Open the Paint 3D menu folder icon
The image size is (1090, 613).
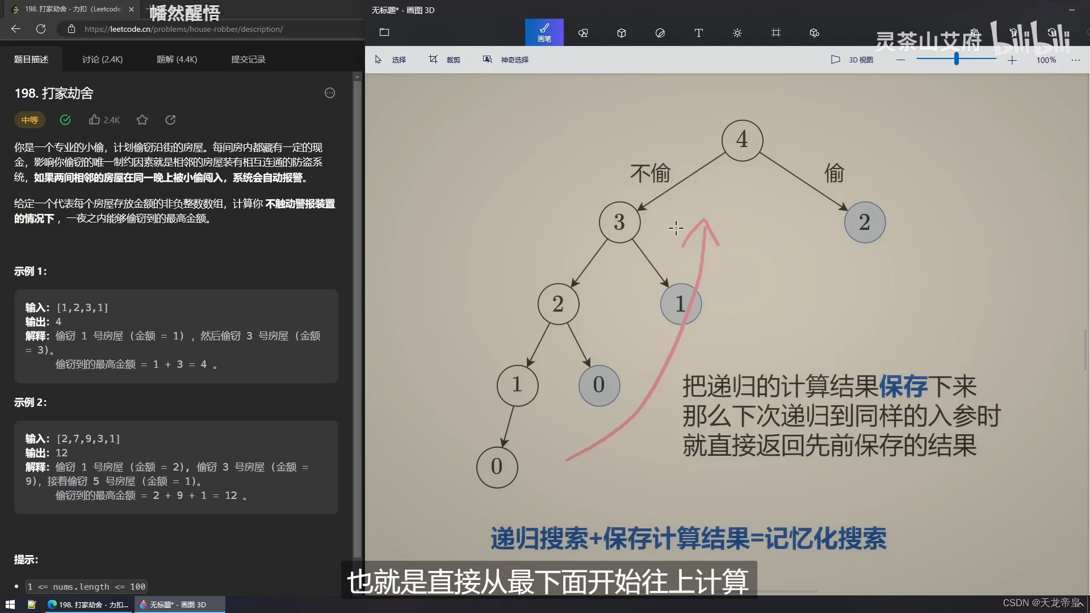point(384,32)
